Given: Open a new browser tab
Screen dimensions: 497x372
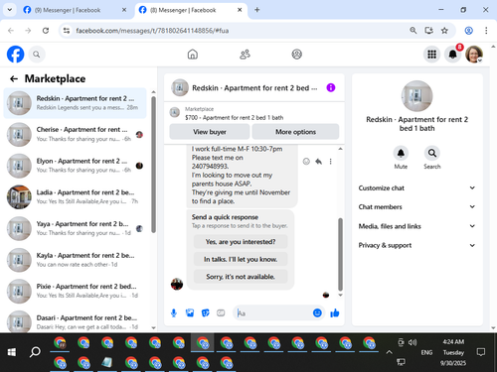Looking at the screenshot, I should 256,10.
